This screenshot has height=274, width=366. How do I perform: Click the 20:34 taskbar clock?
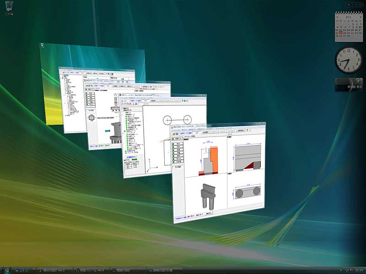click(359, 270)
